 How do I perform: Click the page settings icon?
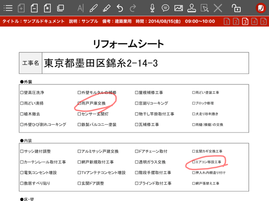[x=47, y=8]
